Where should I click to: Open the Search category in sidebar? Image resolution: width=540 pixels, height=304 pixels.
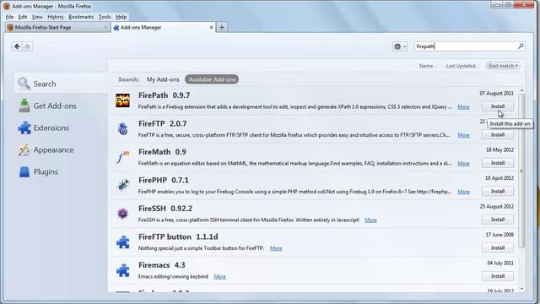click(61, 84)
